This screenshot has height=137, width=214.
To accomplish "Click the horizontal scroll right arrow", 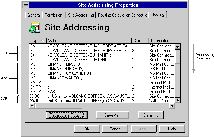I will [172, 106].
